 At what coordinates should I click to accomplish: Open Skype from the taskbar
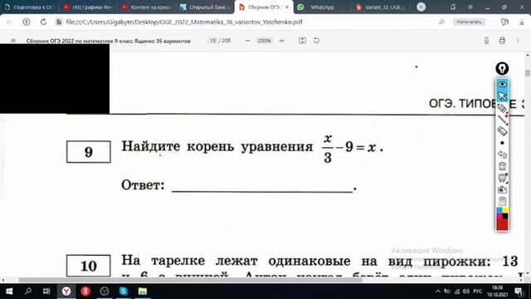tap(124, 291)
